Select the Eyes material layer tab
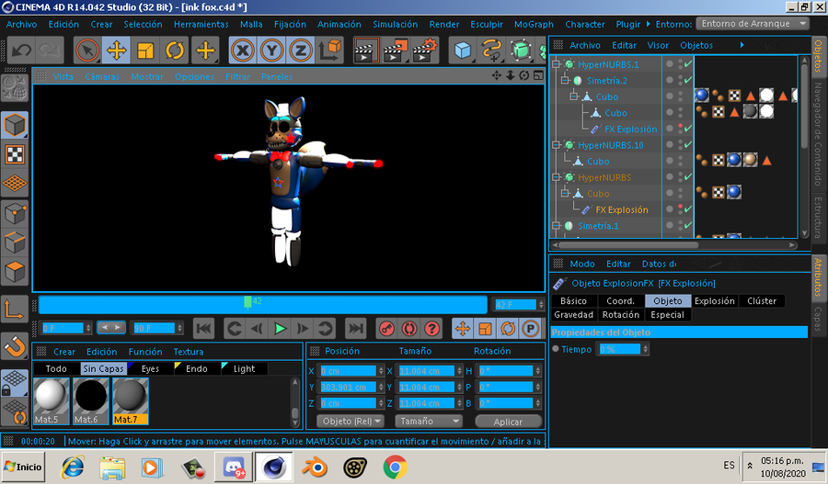 (150, 368)
